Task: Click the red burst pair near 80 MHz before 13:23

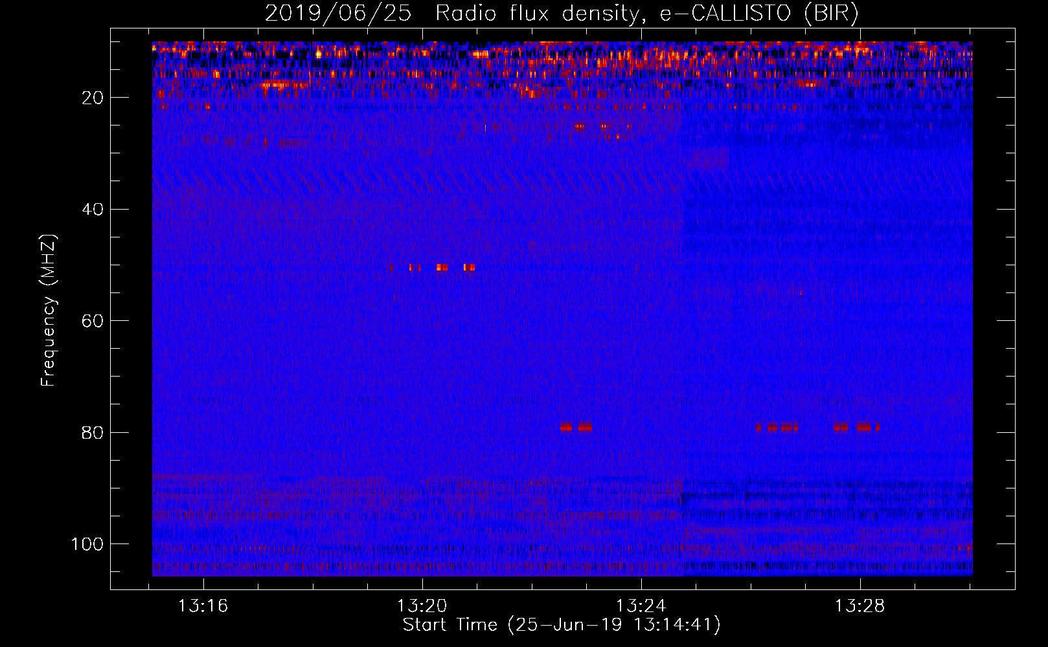Action: 576,427
